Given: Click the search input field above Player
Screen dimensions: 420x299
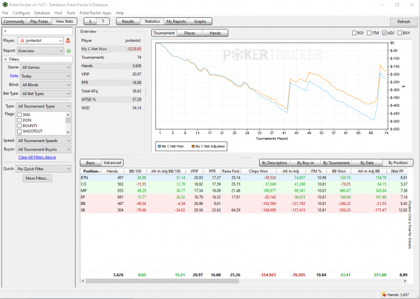Looking at the screenshot, I should [37, 31].
